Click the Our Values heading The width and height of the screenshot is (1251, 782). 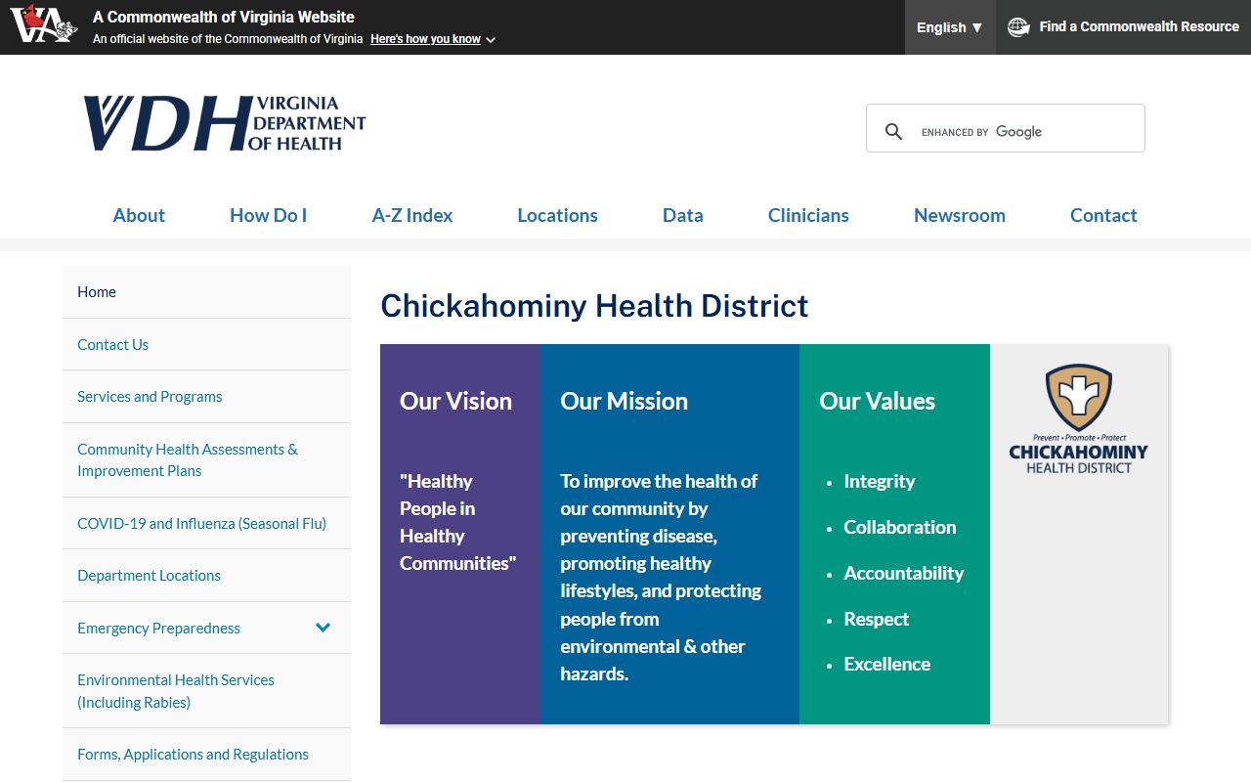[877, 401]
